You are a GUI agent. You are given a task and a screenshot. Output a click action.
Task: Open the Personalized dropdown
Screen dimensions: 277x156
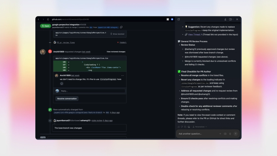[x=200, y=127]
